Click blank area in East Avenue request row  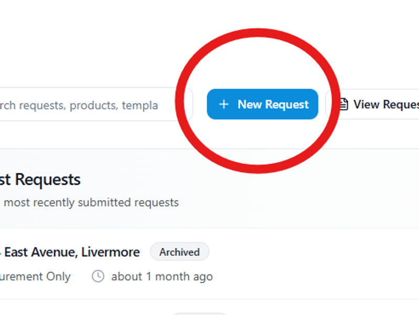pos(315,273)
